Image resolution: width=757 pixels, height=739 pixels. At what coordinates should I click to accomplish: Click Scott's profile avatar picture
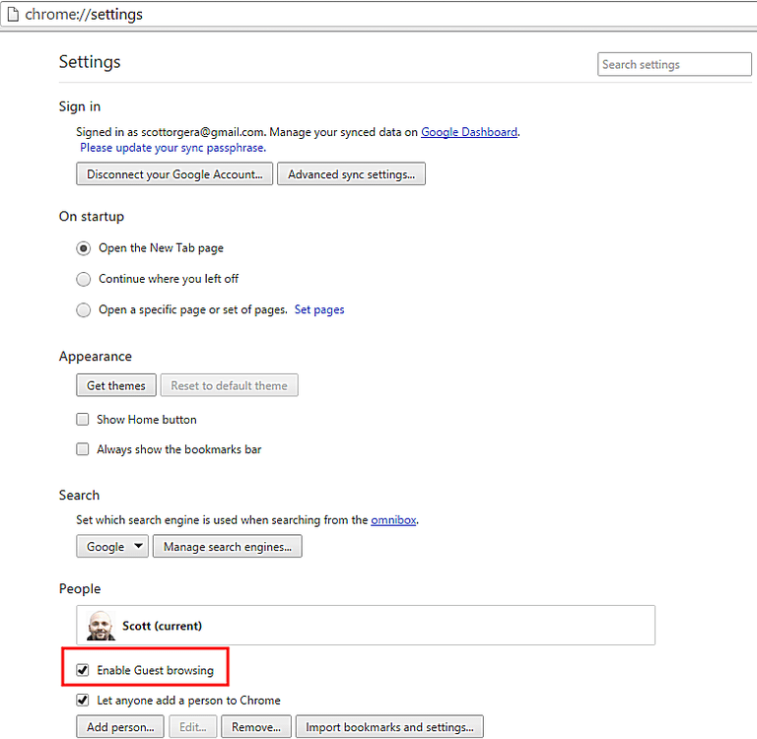[x=99, y=626]
